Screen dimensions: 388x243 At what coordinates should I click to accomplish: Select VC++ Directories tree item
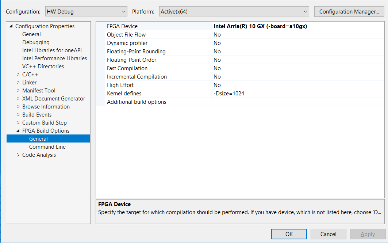43,67
